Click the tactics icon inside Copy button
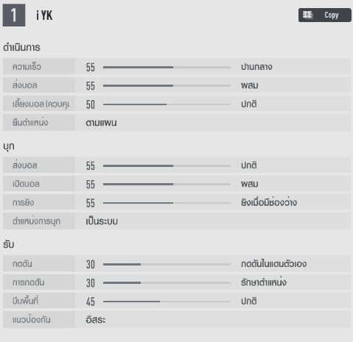The image size is (353, 342). tap(307, 15)
